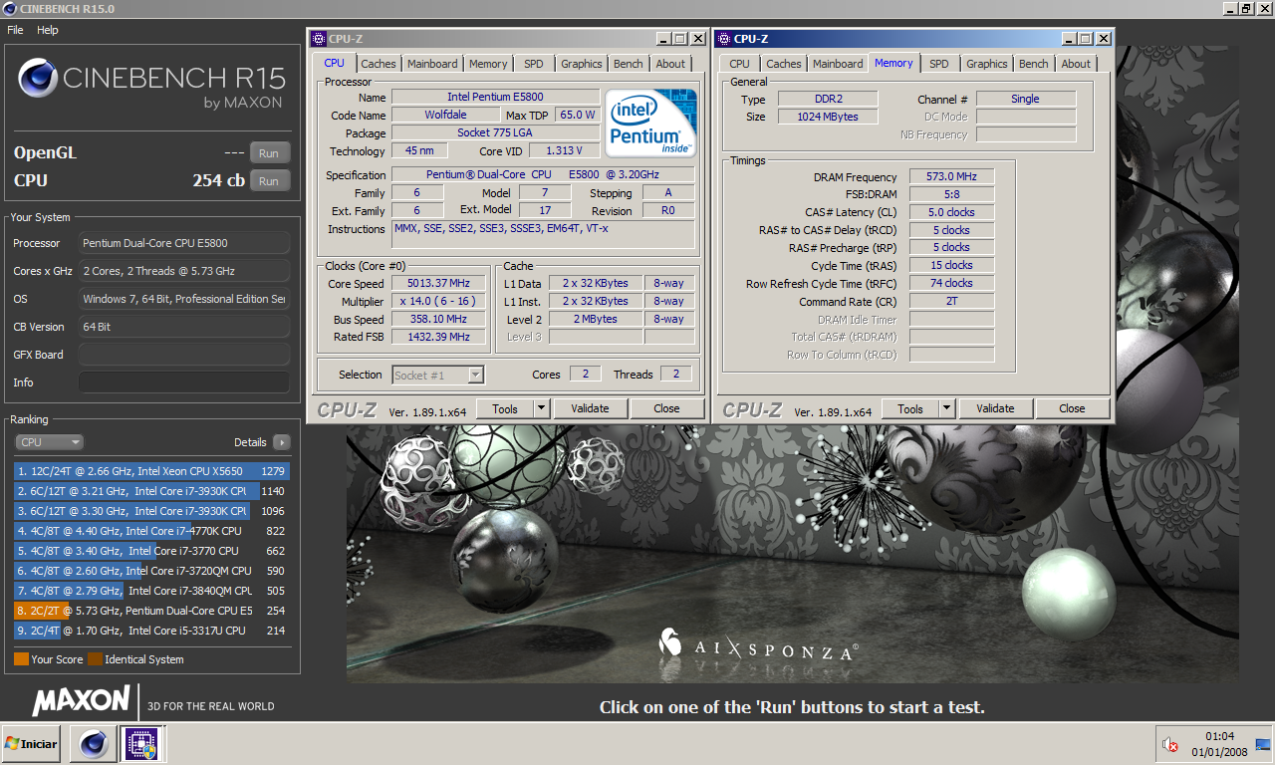Click the left CPU-Z window title icon
The height and width of the screenshot is (765, 1275).
click(x=319, y=39)
